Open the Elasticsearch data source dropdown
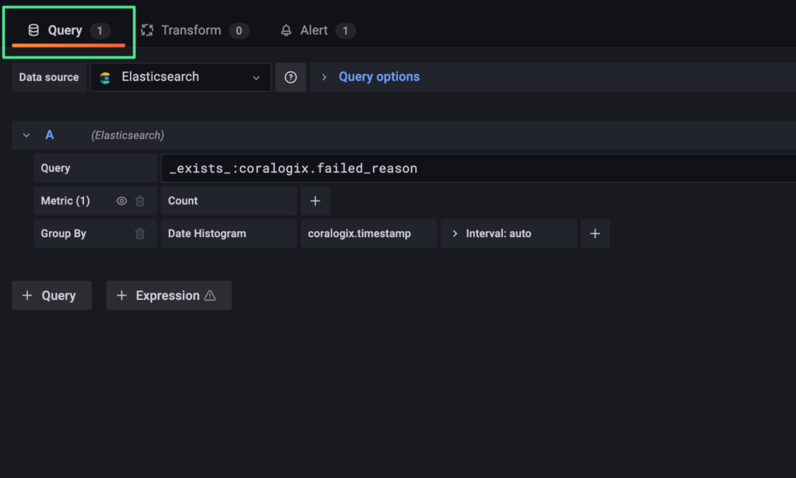Viewport: 796px width, 478px height. pos(180,77)
